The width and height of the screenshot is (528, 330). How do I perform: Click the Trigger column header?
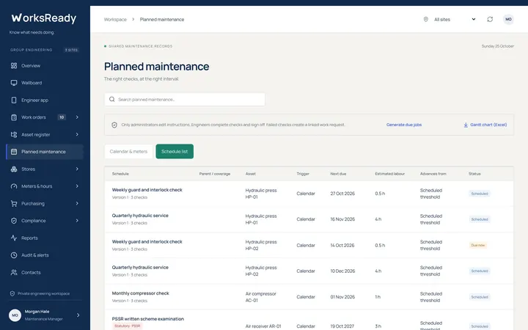click(303, 174)
